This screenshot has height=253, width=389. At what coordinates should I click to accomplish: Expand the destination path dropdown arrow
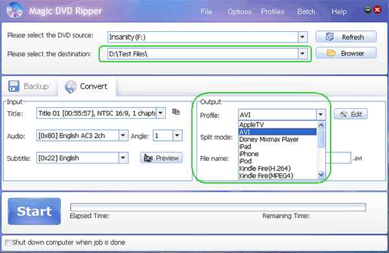click(302, 54)
